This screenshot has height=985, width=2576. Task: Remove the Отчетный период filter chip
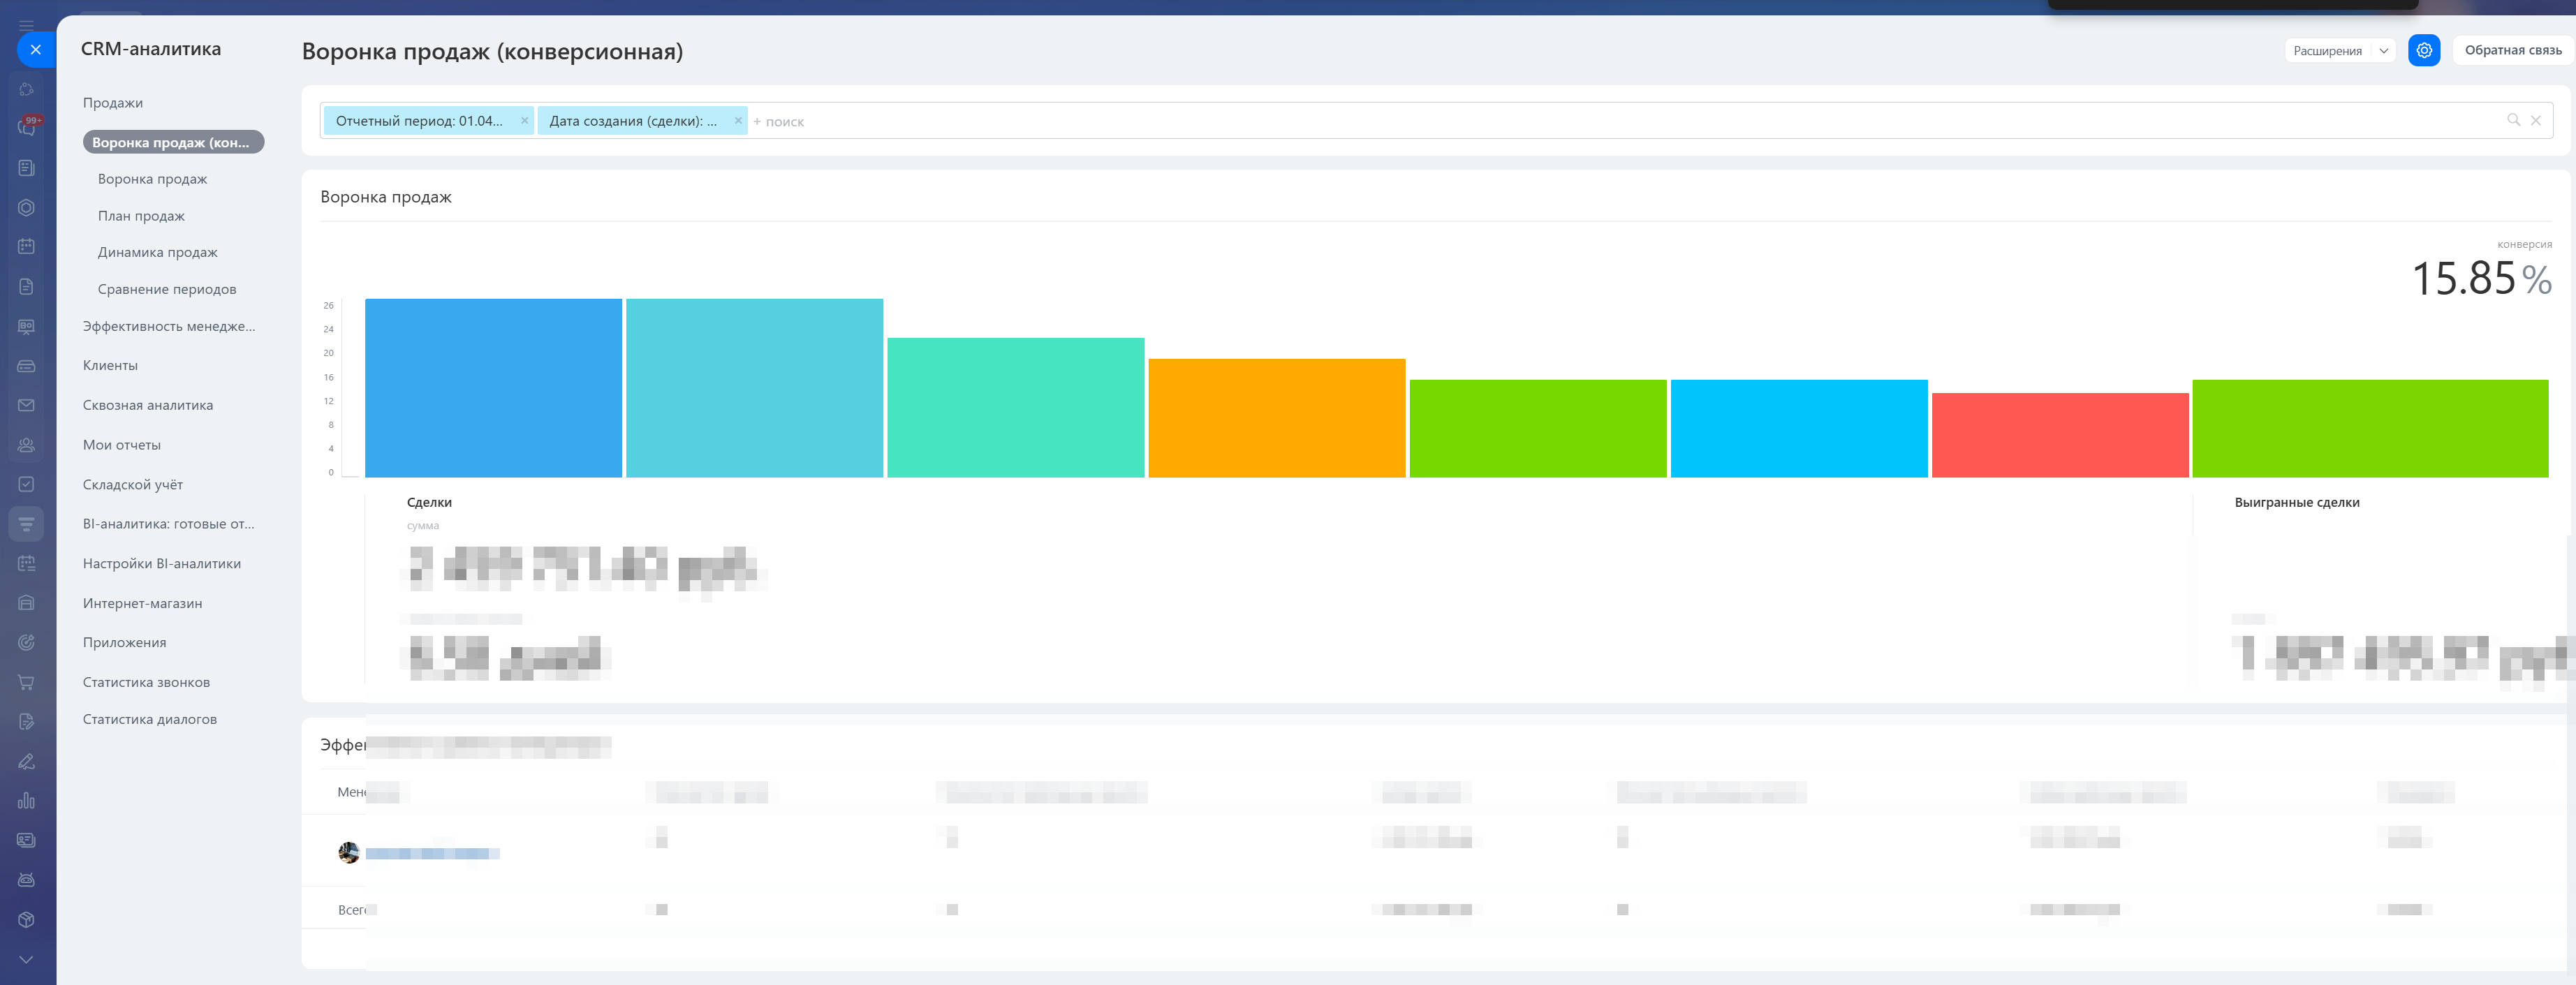click(524, 121)
